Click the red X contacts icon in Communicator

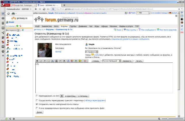pos(20,26)
